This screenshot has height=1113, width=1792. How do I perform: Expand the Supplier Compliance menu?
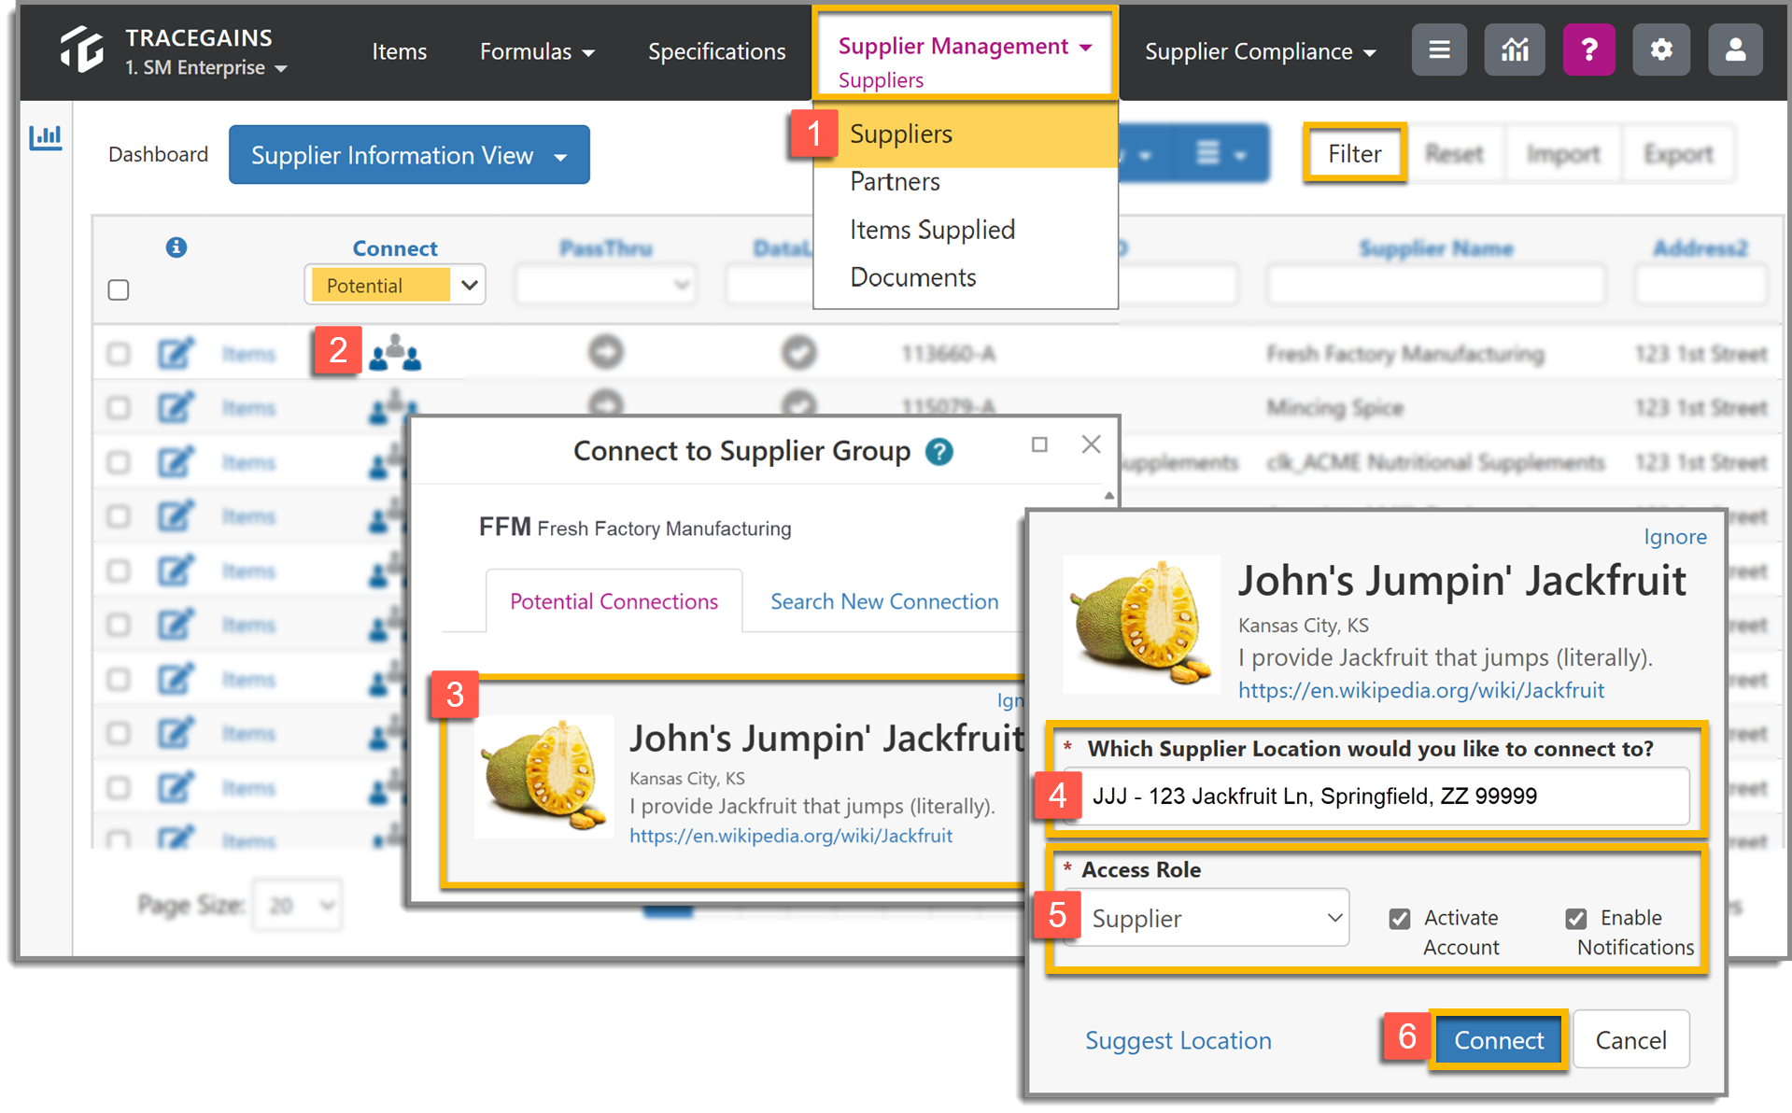click(x=1261, y=51)
